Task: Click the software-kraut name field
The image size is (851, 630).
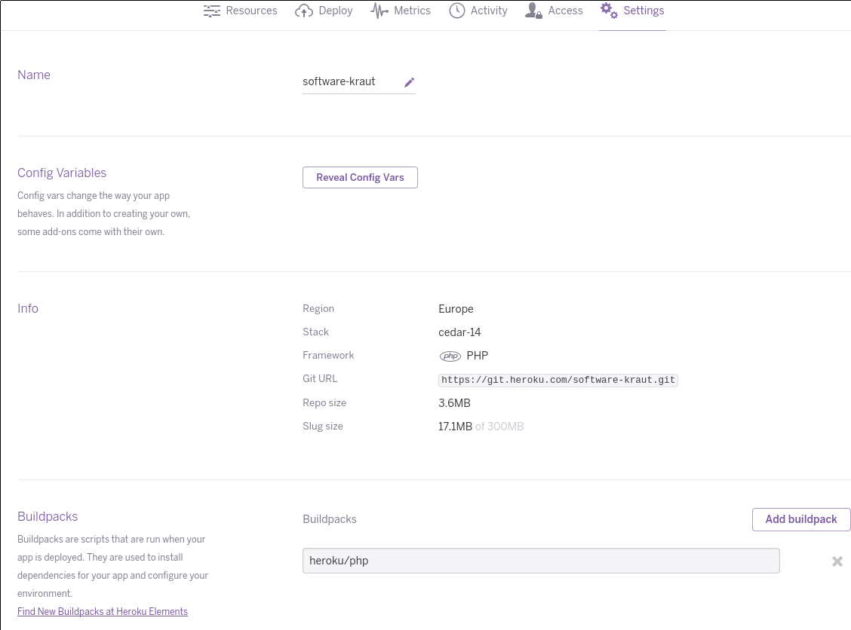Action: pos(349,81)
